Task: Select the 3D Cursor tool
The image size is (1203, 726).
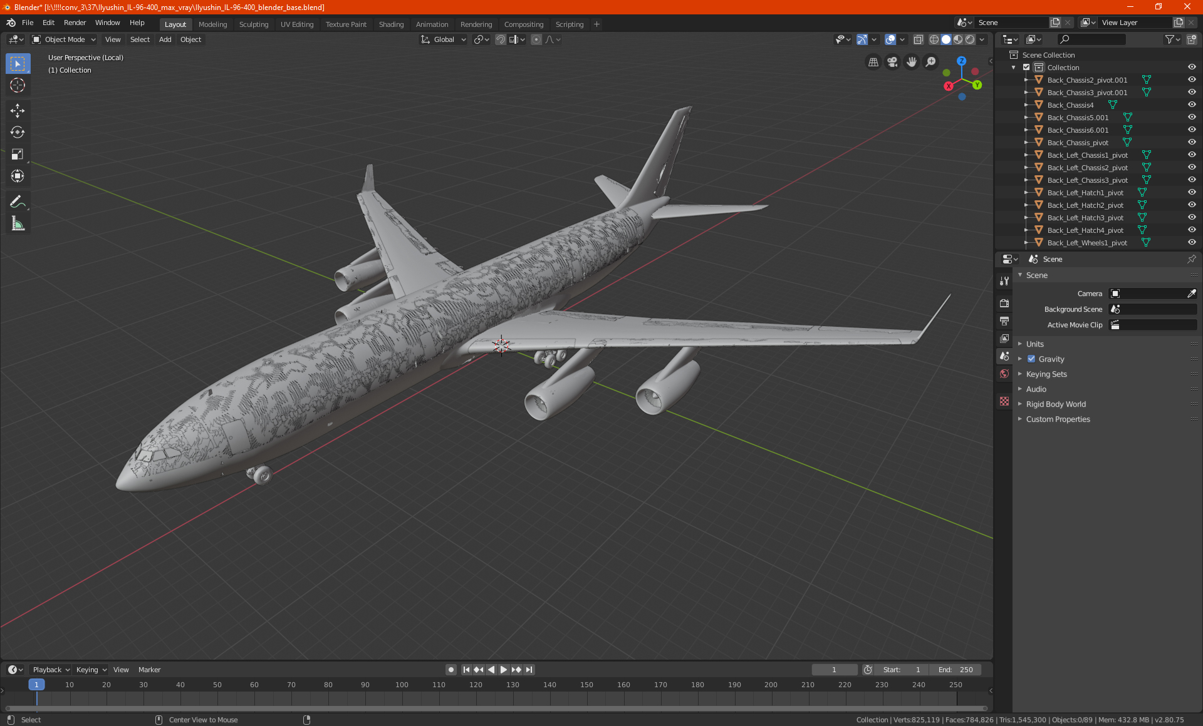Action: 18,85
